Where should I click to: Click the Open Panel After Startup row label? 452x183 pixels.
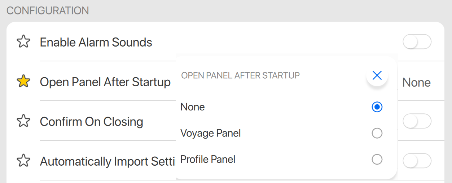pos(105,82)
